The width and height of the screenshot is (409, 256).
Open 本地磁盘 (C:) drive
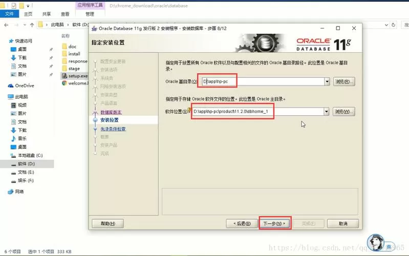(26, 155)
